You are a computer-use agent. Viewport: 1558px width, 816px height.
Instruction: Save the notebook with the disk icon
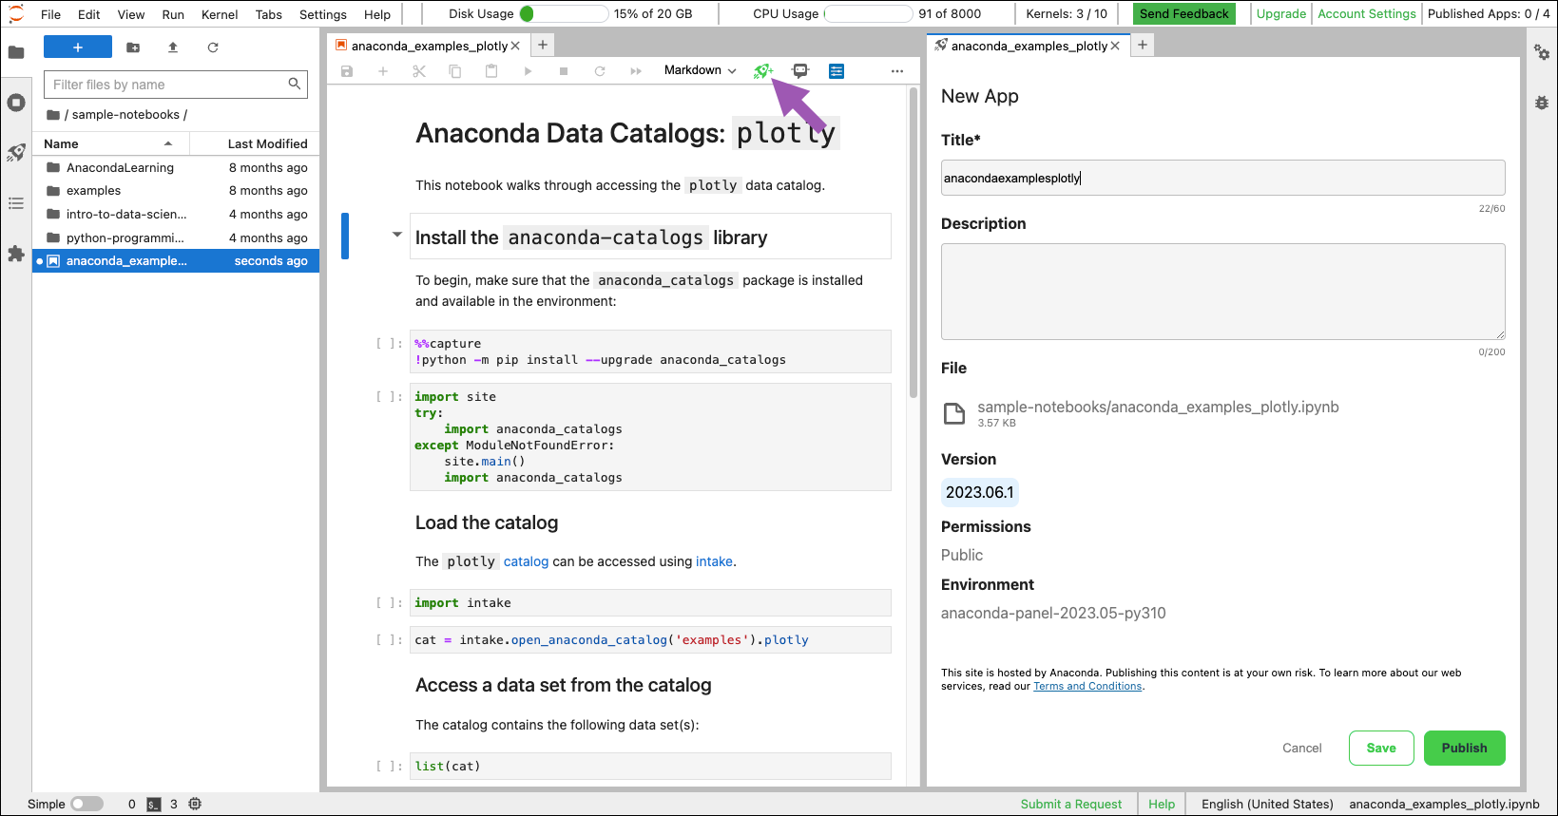tap(347, 71)
